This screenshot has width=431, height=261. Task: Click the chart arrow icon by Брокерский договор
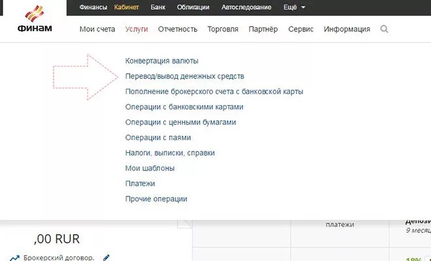pyautogui.click(x=14, y=258)
